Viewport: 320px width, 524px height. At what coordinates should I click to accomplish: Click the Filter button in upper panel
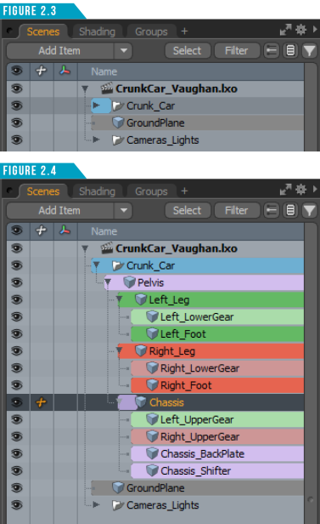pyautogui.click(x=236, y=51)
